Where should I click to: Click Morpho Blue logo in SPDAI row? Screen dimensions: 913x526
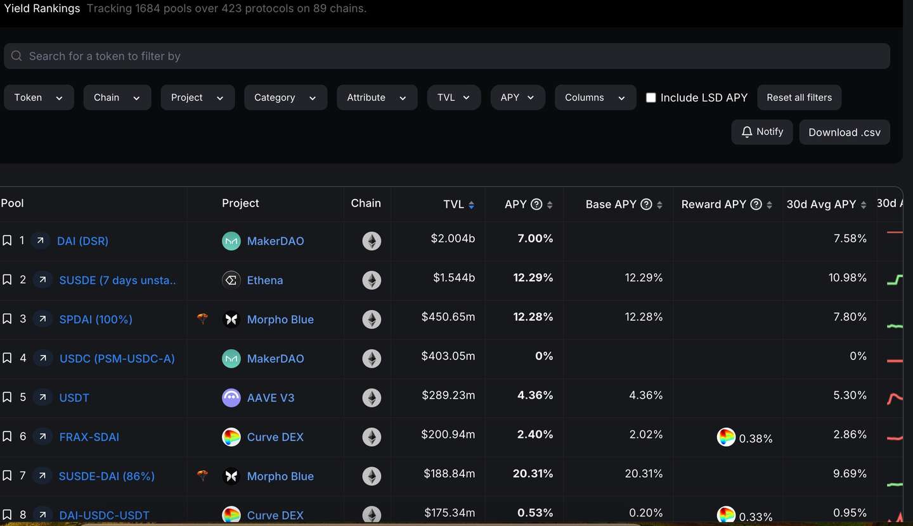[x=231, y=319]
